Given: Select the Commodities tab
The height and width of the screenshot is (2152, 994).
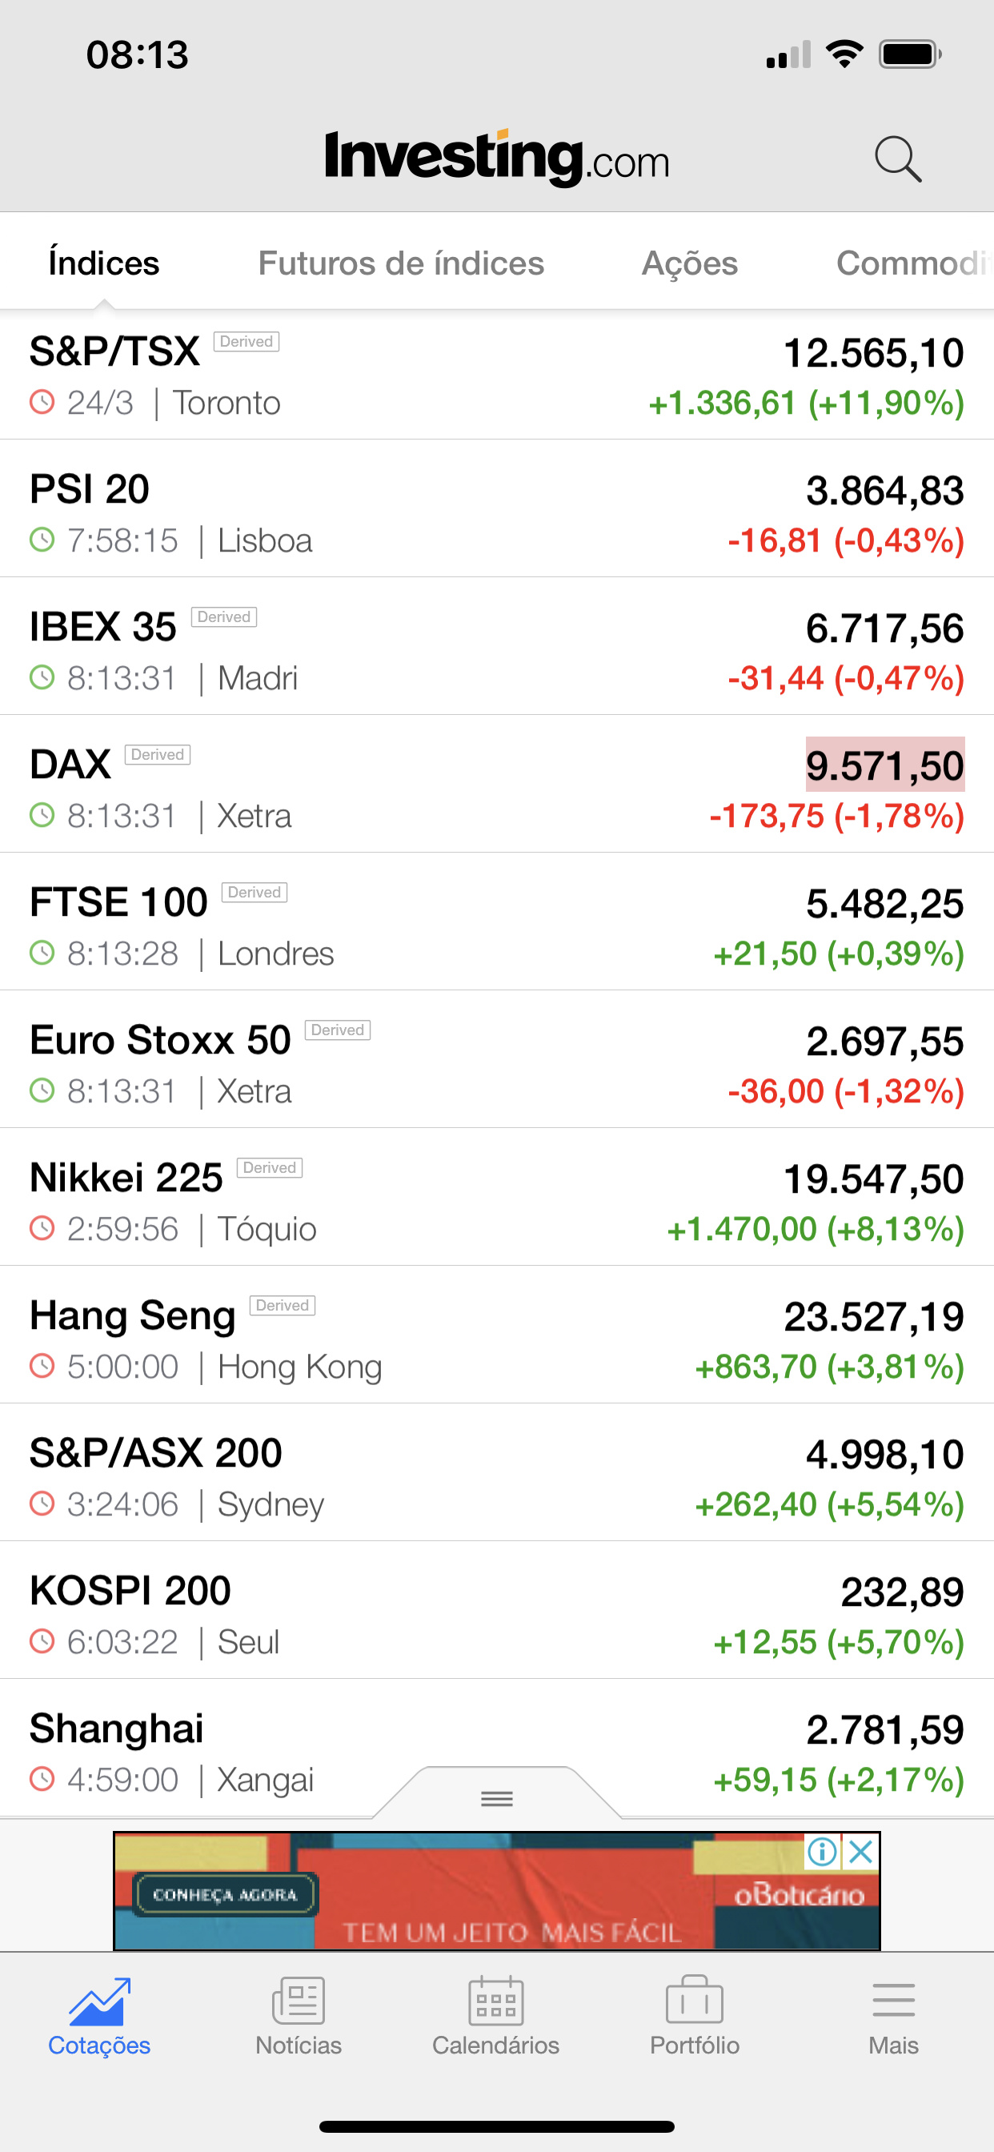Looking at the screenshot, I should [912, 263].
